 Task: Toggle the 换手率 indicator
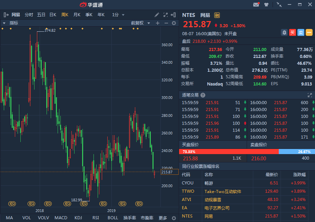click(x=130, y=218)
